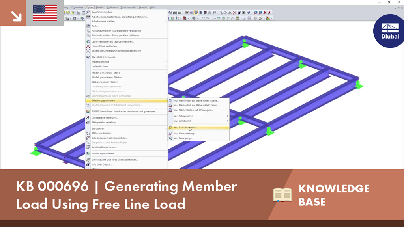This screenshot has height=227, width=404.
Task: Expand Modell generieren - Flächen submenu
Action: (x=126, y=77)
